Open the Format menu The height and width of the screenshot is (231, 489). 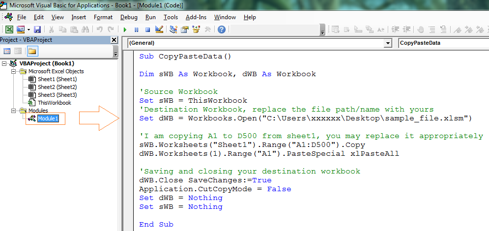click(103, 17)
